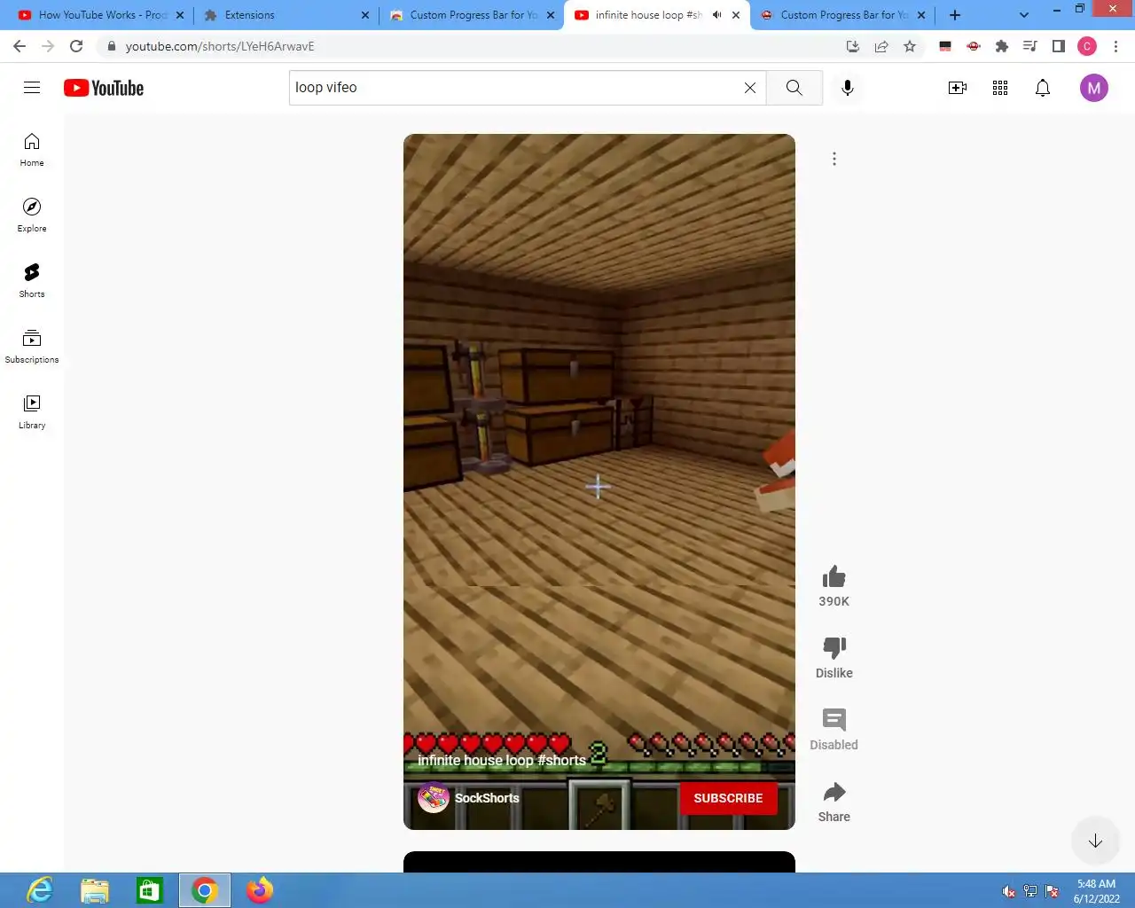Image resolution: width=1135 pixels, height=908 pixels.
Task: Mute the tab using its speaker icon
Action: pyautogui.click(x=717, y=15)
